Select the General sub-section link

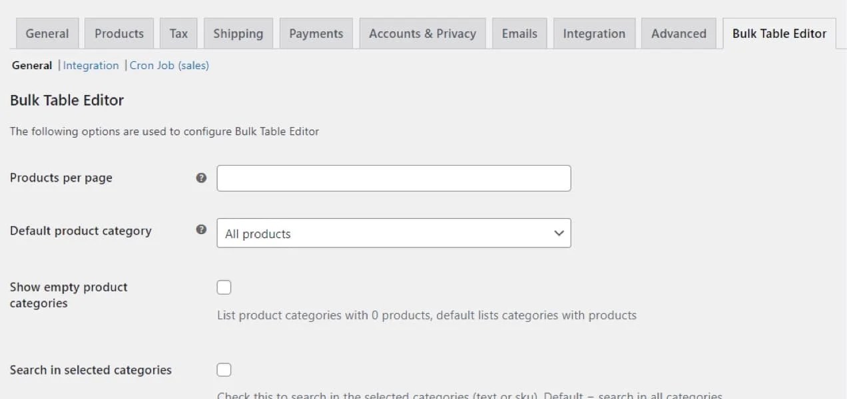32,65
